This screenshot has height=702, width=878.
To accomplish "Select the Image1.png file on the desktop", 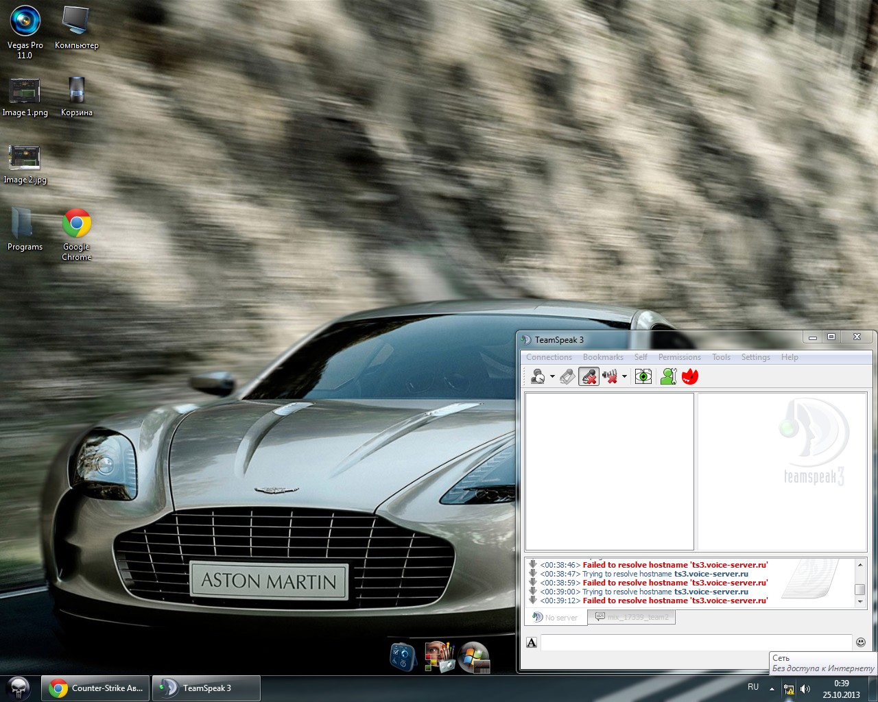I will coord(25,97).
